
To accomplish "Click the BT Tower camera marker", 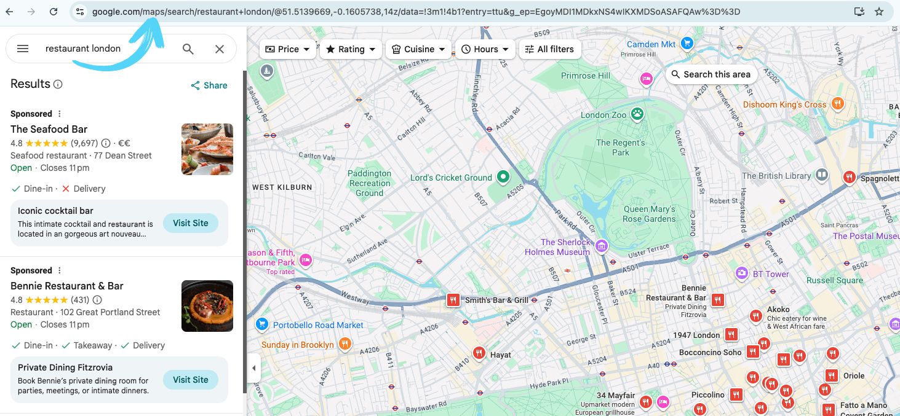I will (742, 273).
